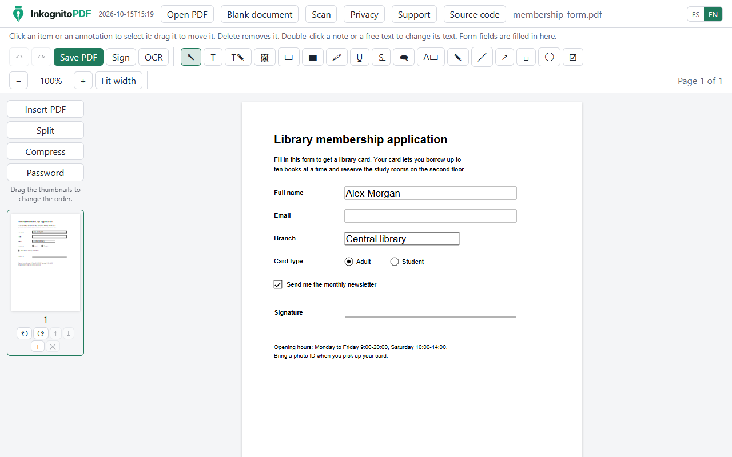Rotate page 1 clockwise
The image size is (732, 457).
click(x=41, y=334)
